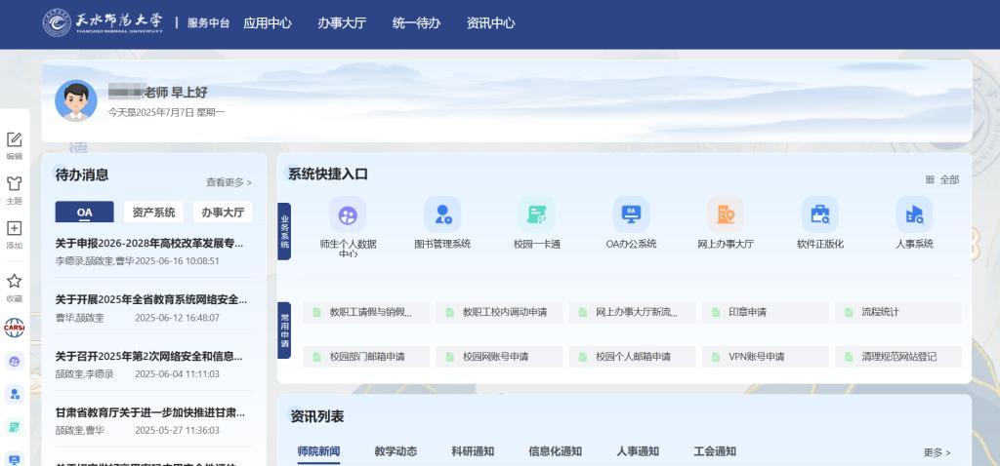The width and height of the screenshot is (1000, 466).
Task: Launch the 图书管理系统 shortcut icon
Action: [441, 215]
